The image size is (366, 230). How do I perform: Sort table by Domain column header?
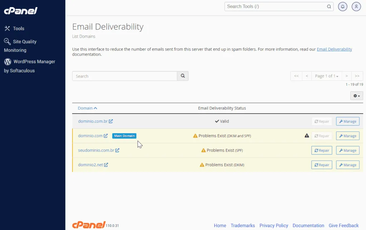click(x=87, y=108)
